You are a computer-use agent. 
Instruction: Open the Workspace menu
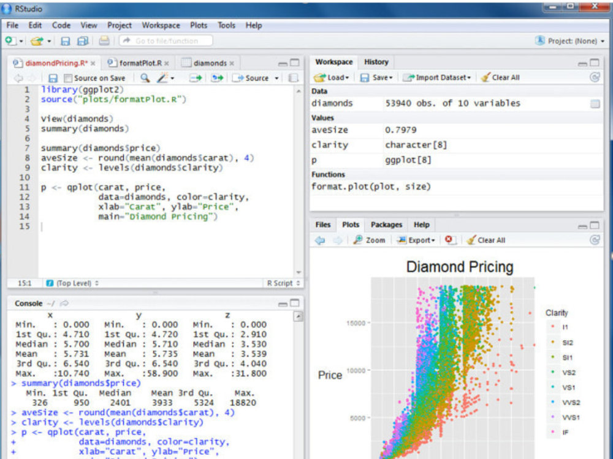click(x=161, y=25)
